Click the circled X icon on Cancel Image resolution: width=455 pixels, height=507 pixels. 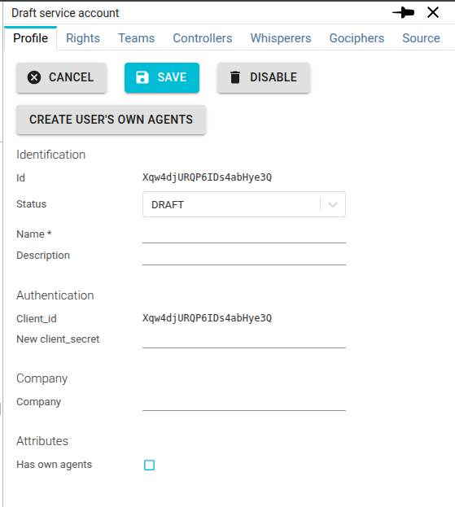point(34,77)
